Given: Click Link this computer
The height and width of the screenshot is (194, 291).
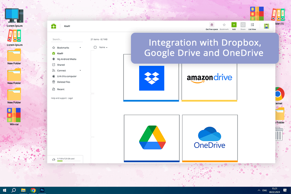Looking at the screenshot, I should coord(67,76).
